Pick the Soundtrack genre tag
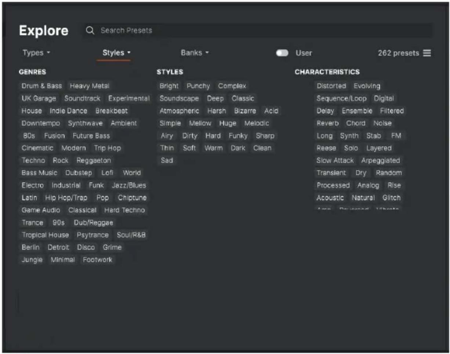This screenshot has width=450, height=354. click(82, 99)
